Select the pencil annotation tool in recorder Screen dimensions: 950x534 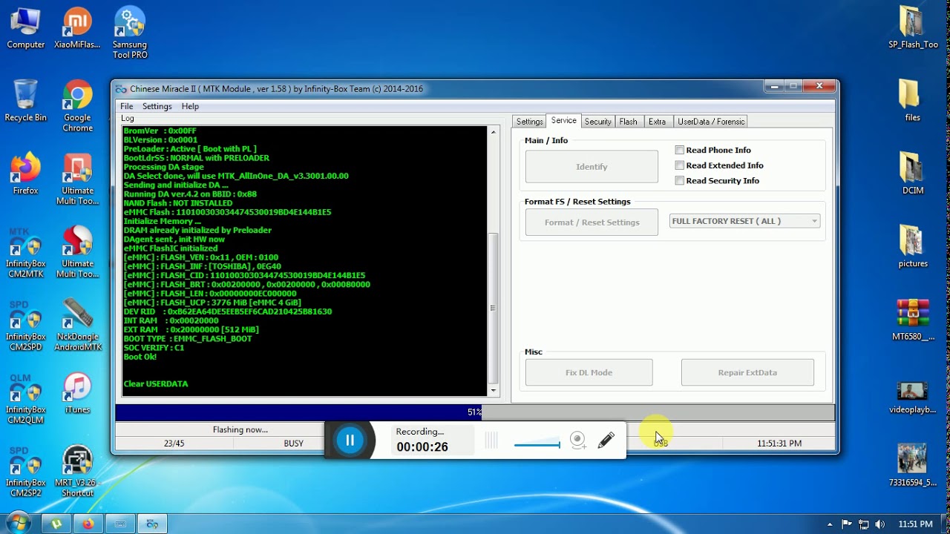[606, 440]
